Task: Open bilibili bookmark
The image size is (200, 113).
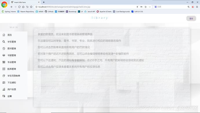Action: pos(40,12)
